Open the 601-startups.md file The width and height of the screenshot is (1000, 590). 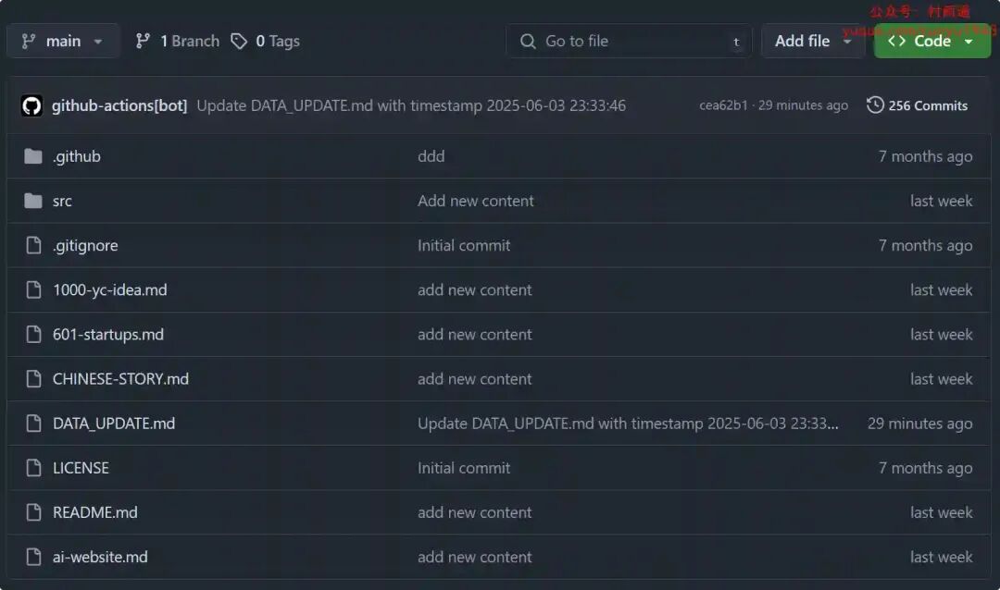point(108,335)
